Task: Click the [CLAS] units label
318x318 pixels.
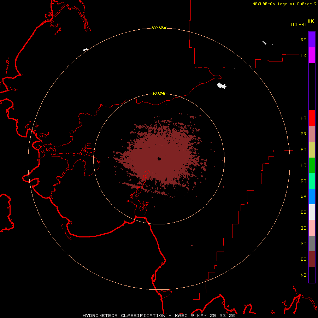Action: [x=299, y=24]
